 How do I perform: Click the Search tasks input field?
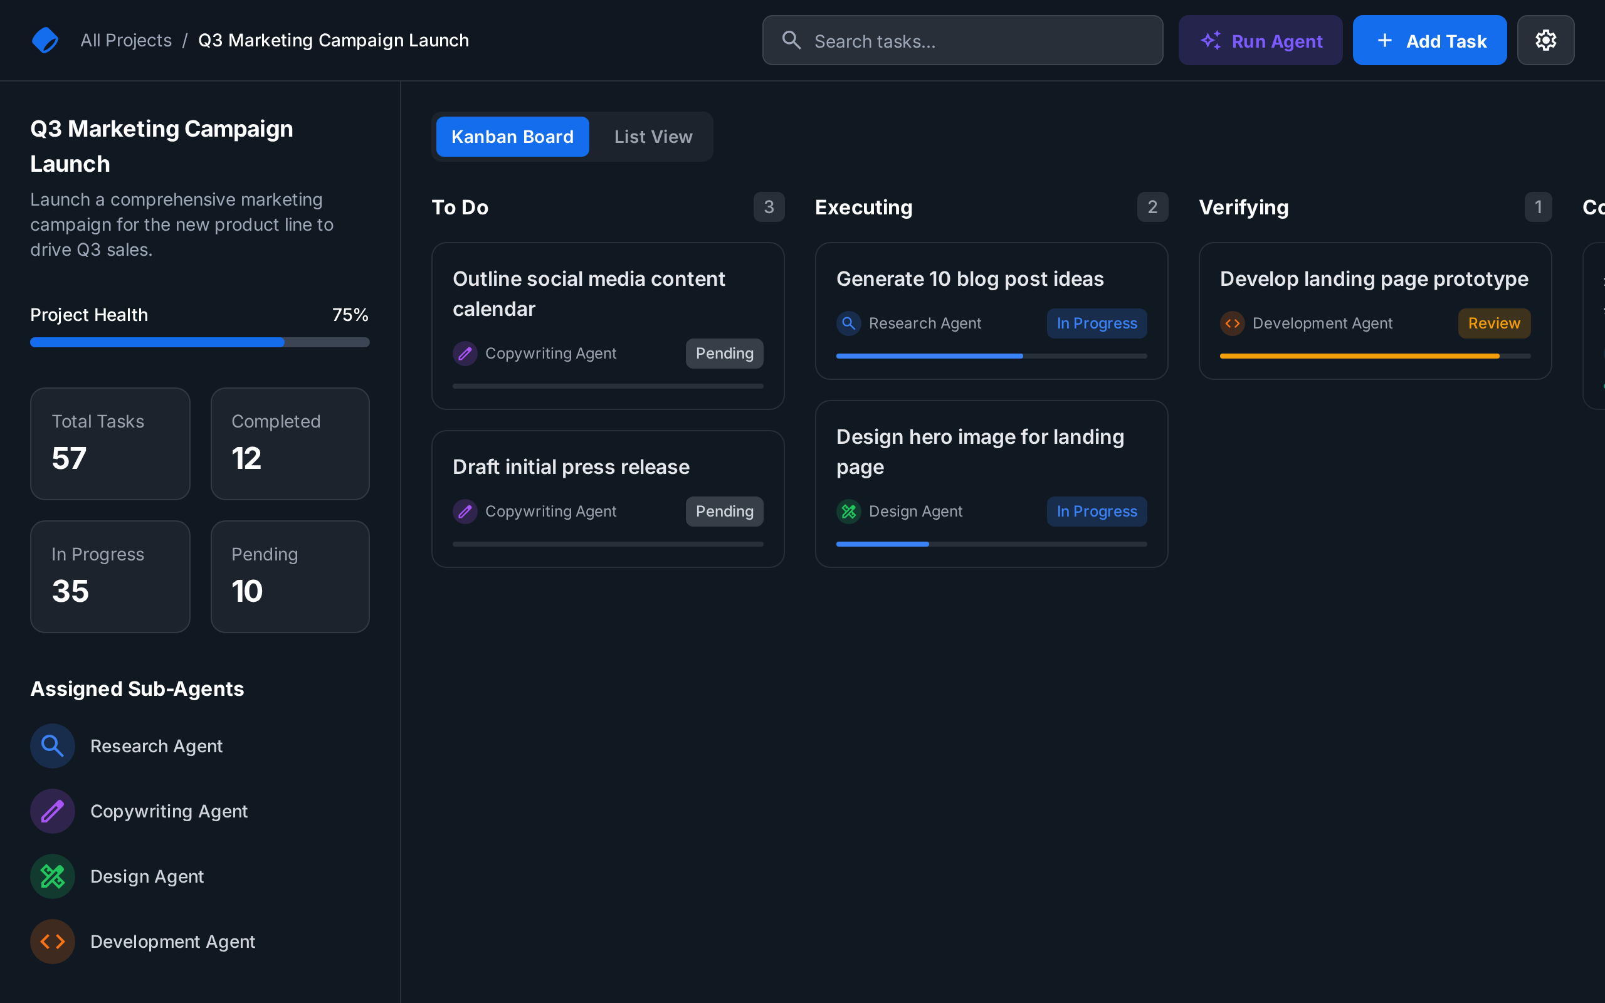point(962,39)
